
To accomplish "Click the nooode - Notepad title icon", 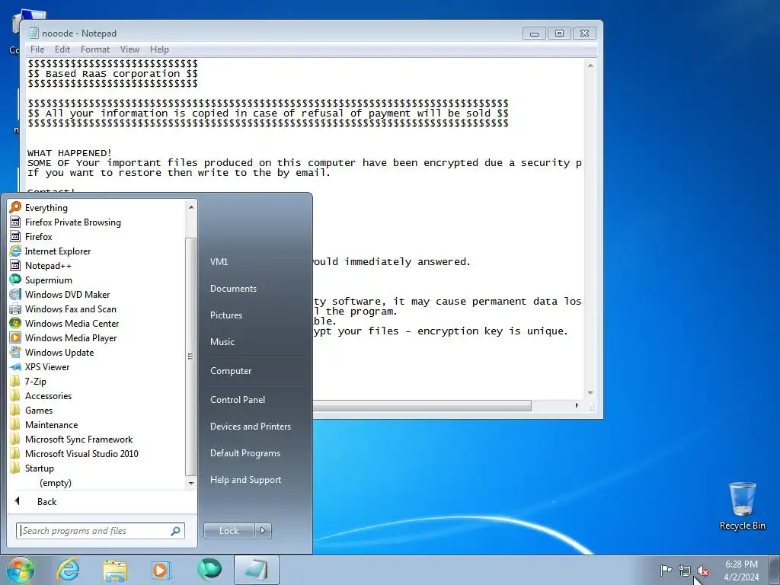I will pos(33,33).
